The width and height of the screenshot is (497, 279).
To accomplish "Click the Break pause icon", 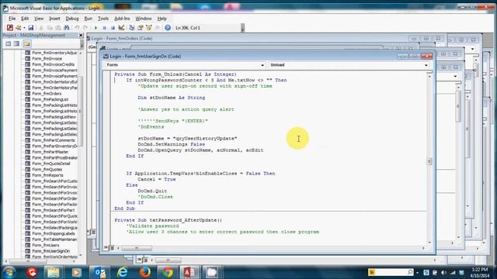I will [x=104, y=28].
